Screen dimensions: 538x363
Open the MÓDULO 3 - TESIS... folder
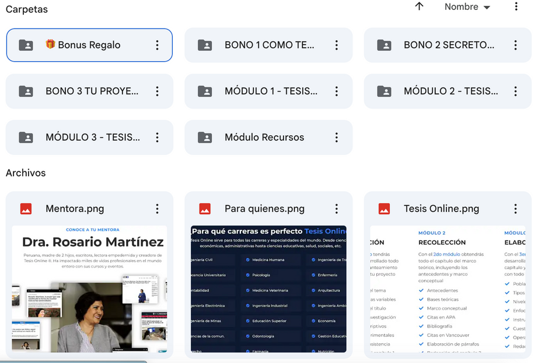click(89, 138)
